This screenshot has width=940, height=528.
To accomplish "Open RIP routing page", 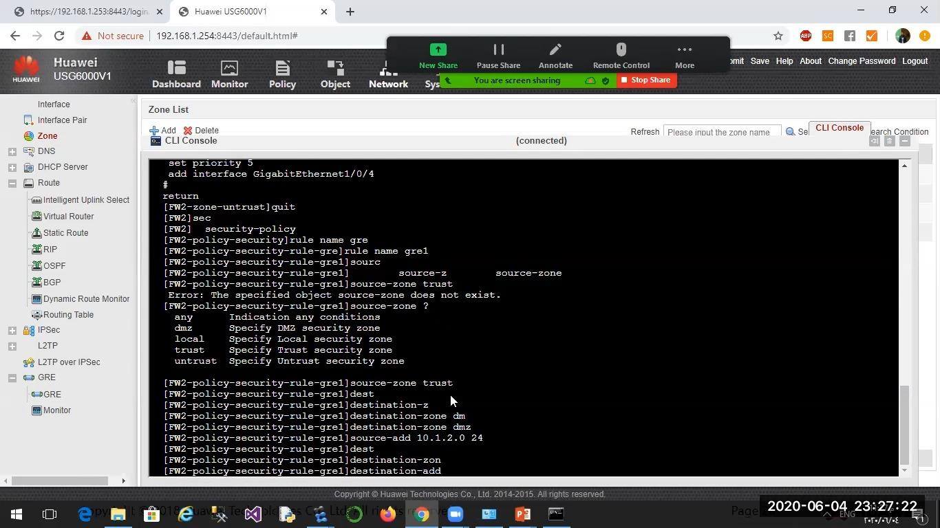I will click(50, 250).
